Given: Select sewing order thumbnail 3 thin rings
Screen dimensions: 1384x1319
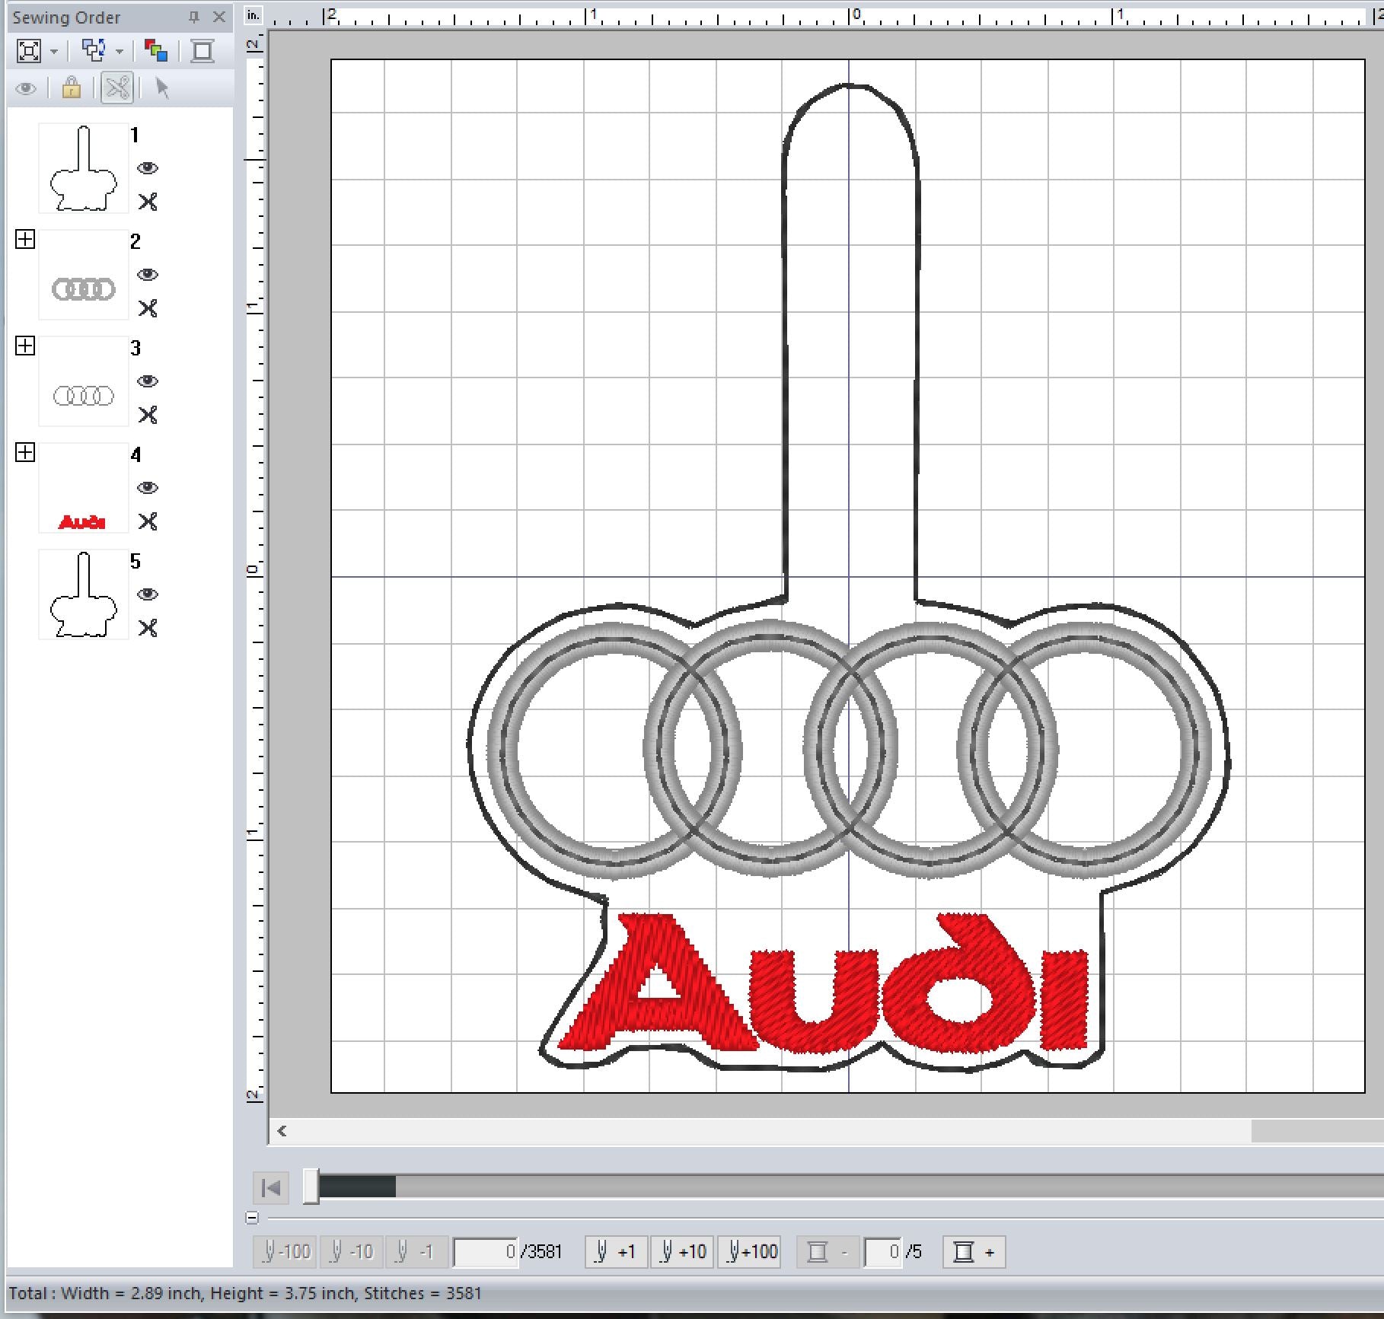Looking at the screenshot, I should click(84, 381).
